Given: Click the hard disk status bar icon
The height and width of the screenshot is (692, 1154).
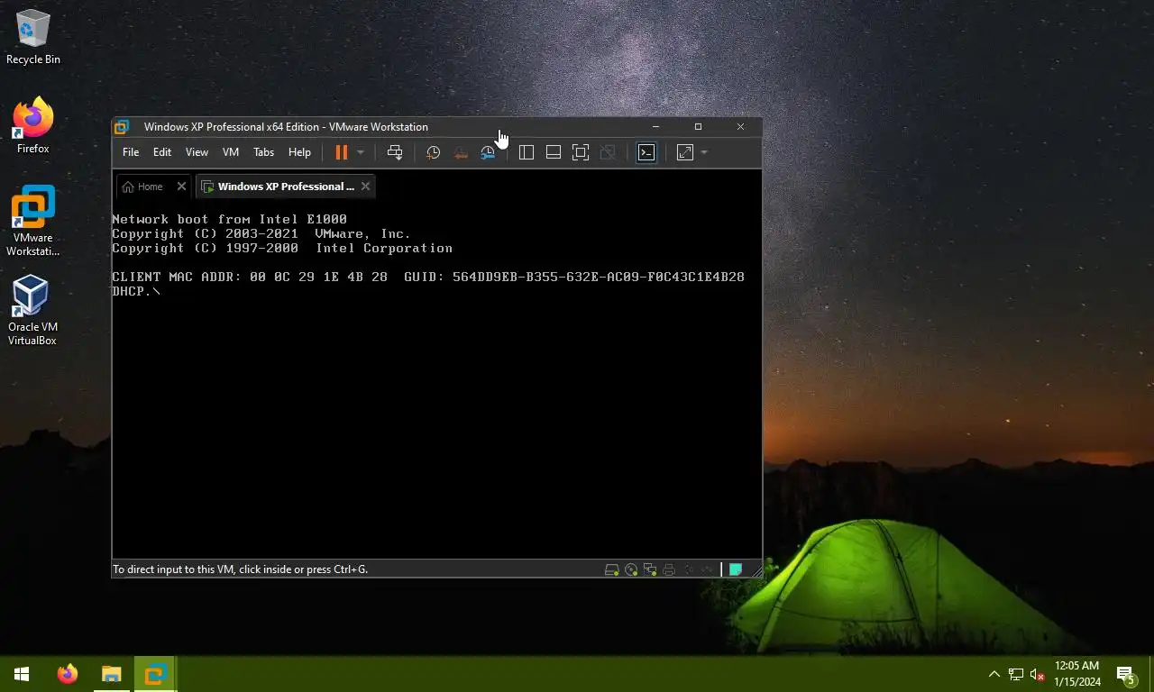Looking at the screenshot, I should [x=611, y=569].
